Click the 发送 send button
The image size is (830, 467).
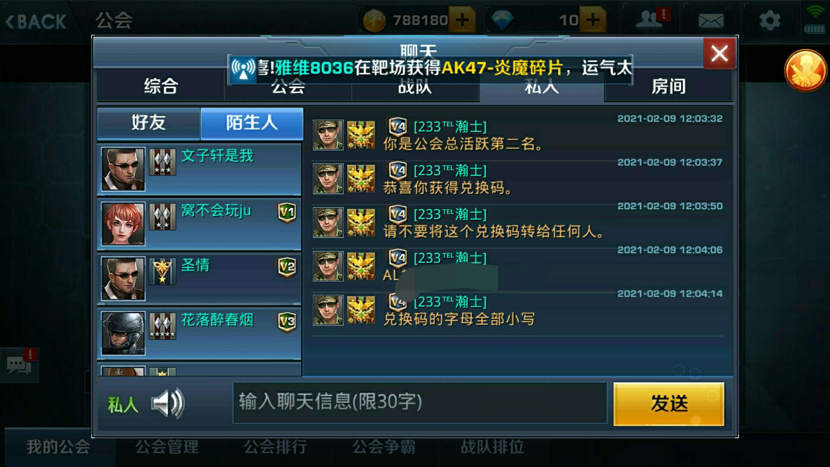click(669, 403)
